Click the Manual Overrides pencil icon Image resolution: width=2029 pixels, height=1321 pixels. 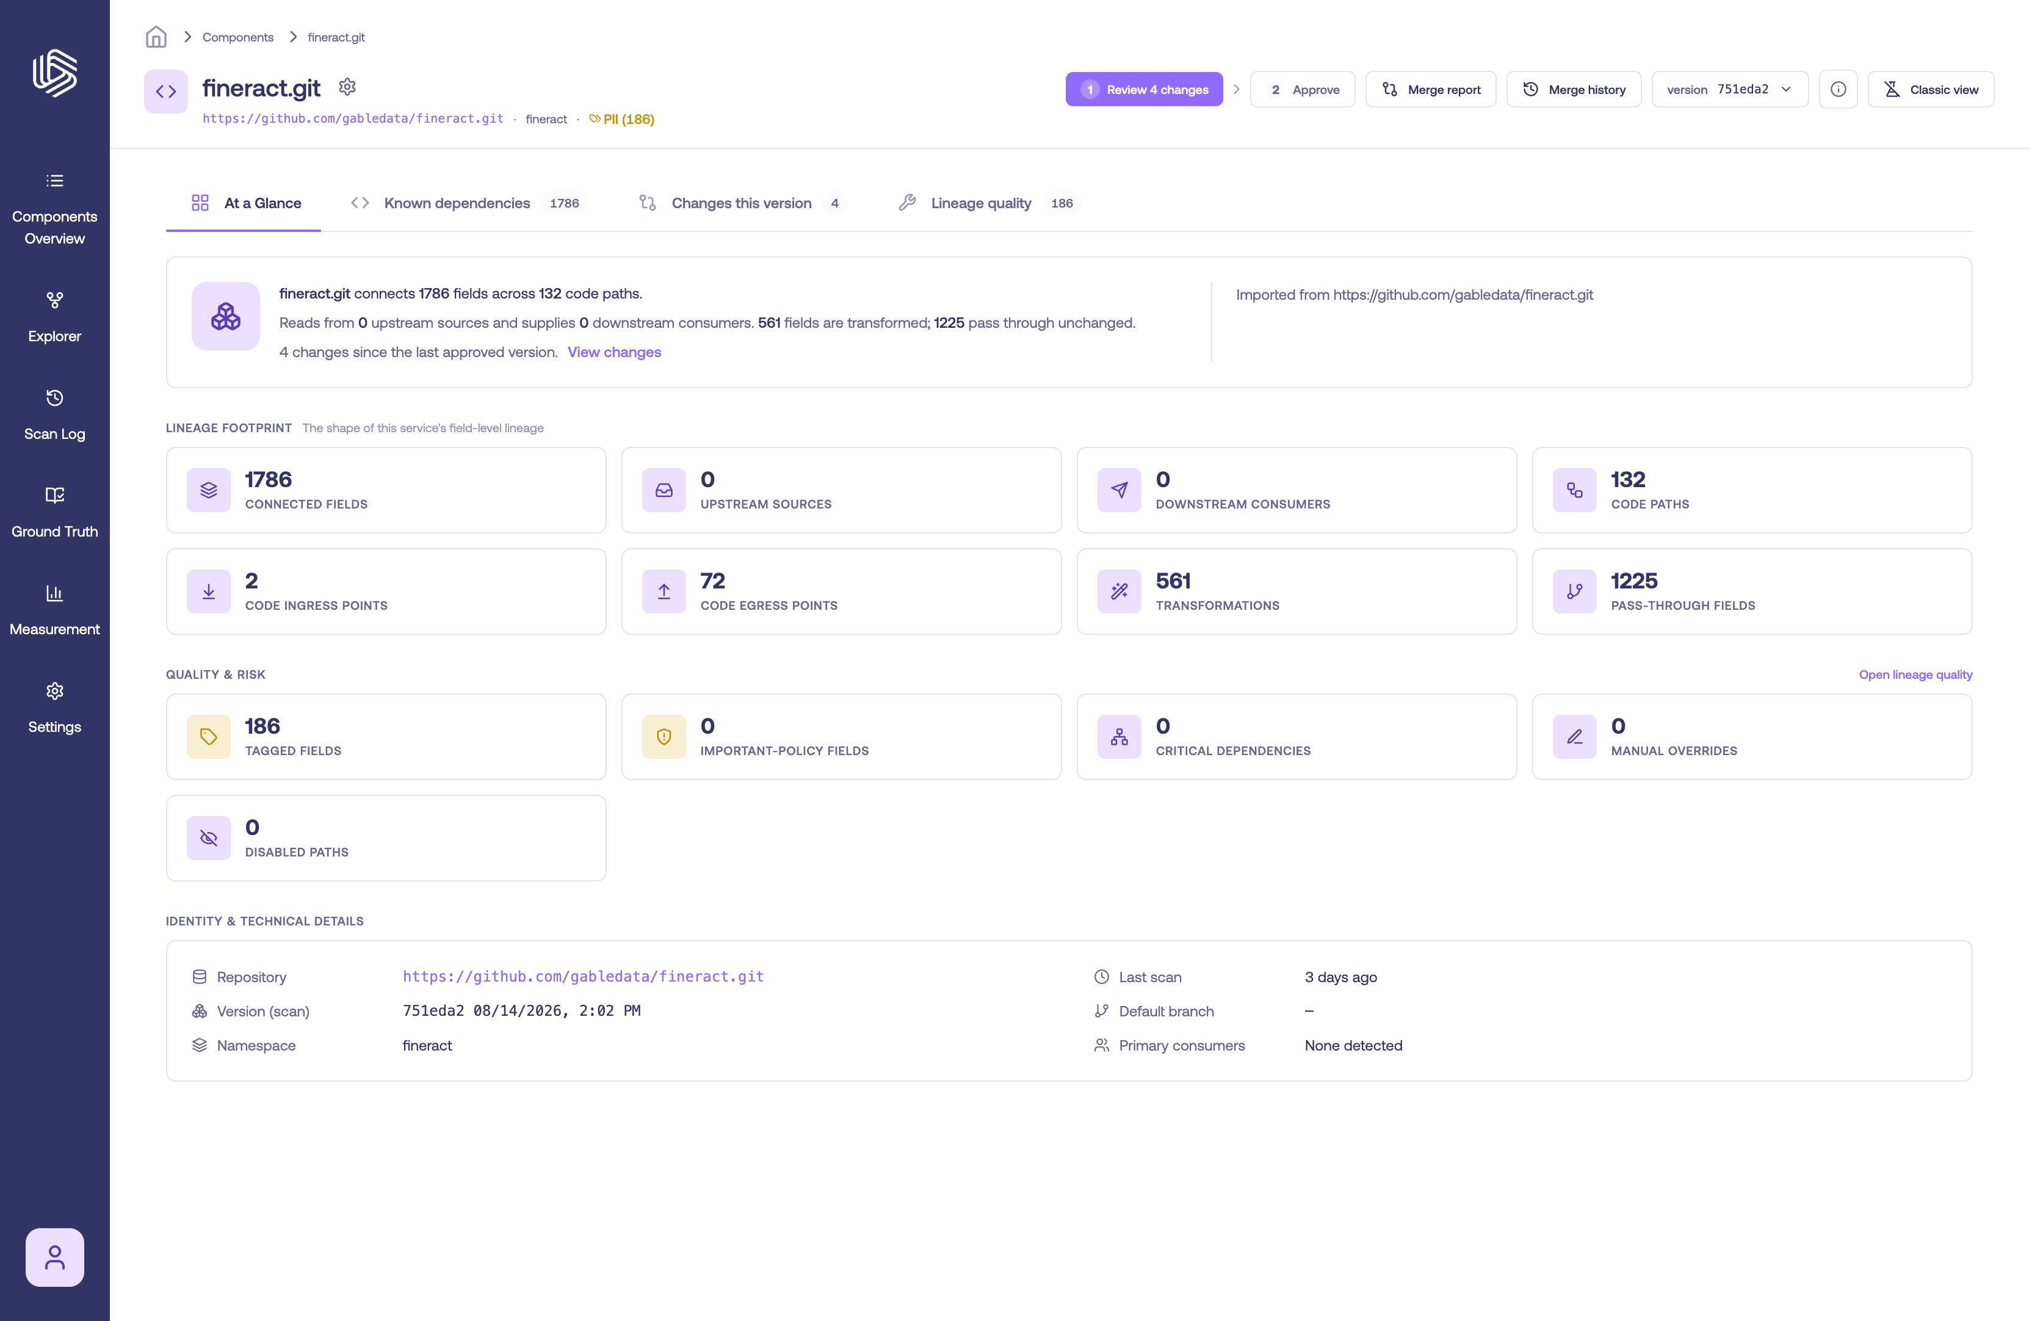(1575, 737)
